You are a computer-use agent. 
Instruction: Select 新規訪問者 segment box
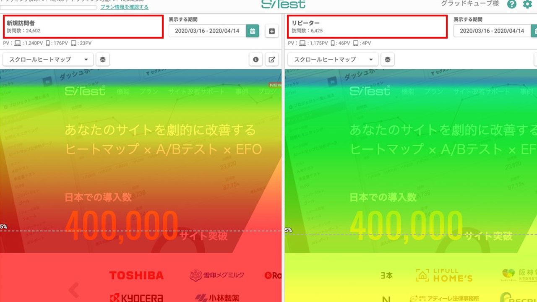(x=83, y=26)
